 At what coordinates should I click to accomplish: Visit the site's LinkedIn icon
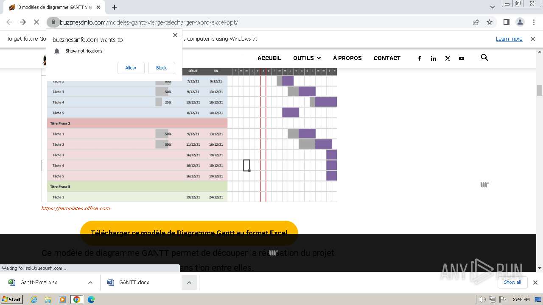[x=434, y=58]
